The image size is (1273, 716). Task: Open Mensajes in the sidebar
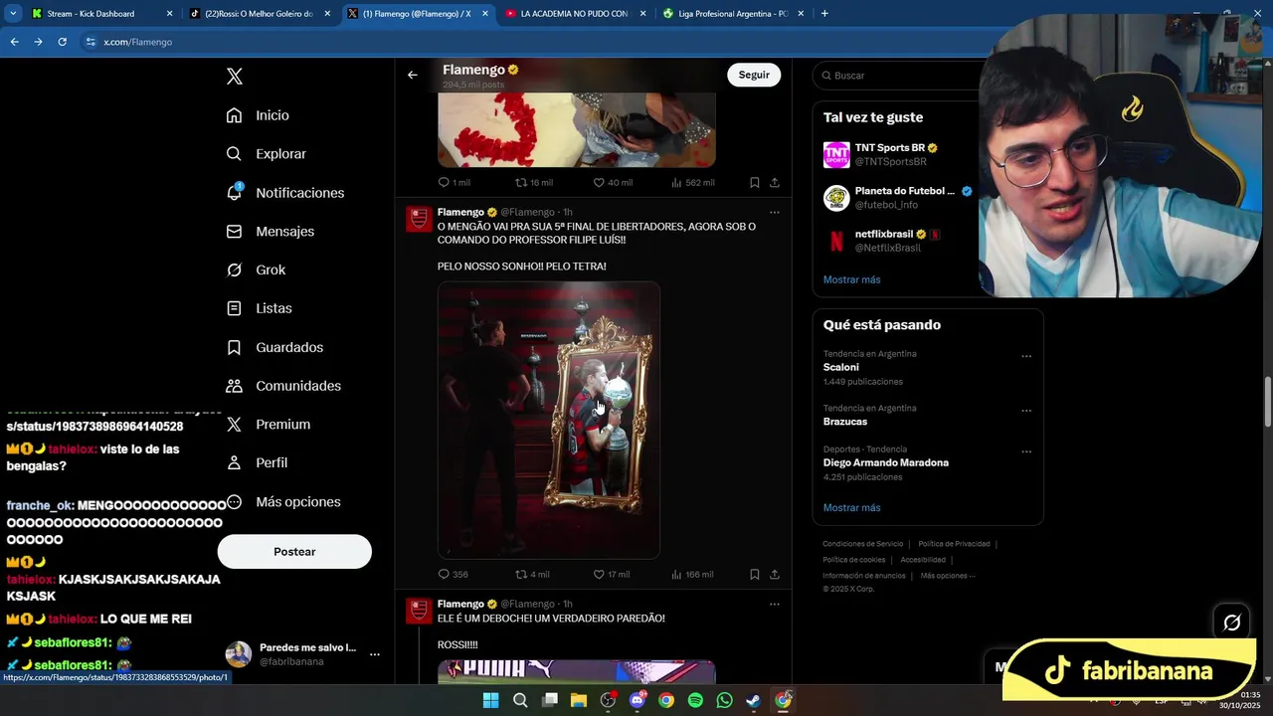270,231
